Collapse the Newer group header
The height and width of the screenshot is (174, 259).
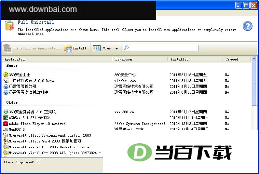coord(12,65)
